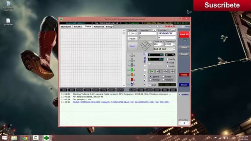The image size is (251, 141).
Task: Click the orange block count indicator
Action: 132,75
